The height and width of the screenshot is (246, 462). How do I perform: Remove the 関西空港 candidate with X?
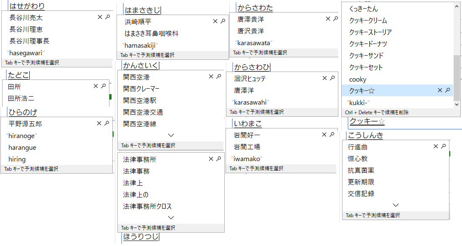[211, 77]
